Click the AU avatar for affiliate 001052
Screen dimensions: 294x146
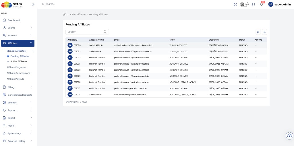click(x=70, y=51)
